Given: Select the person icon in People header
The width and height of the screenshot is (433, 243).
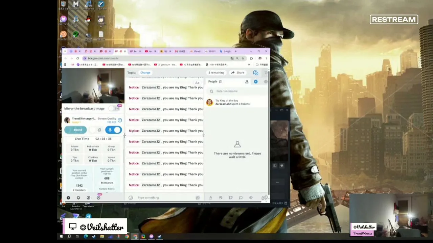Looking at the screenshot, I should (247, 82).
